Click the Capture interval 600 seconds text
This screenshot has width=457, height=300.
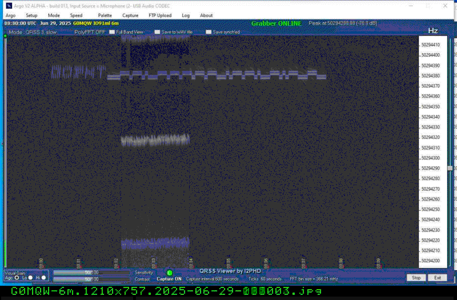(212, 279)
